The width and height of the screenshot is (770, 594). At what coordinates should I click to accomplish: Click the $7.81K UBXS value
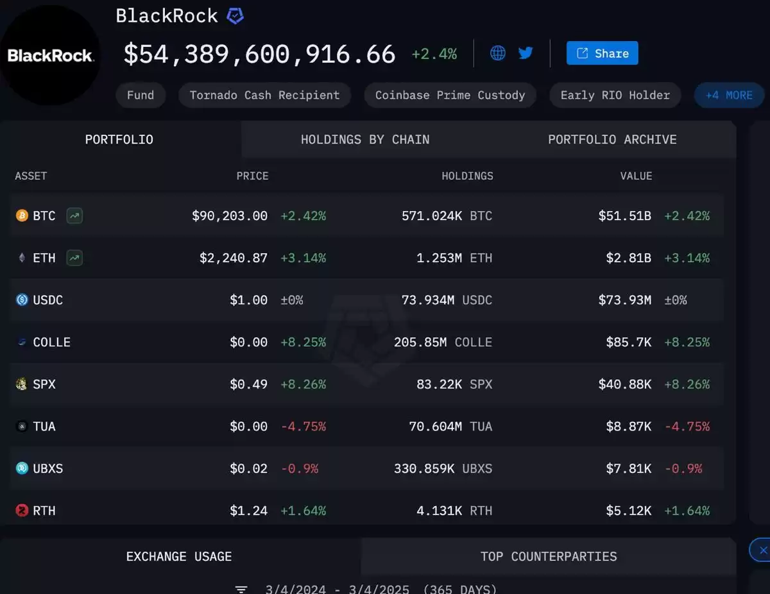[x=629, y=468]
